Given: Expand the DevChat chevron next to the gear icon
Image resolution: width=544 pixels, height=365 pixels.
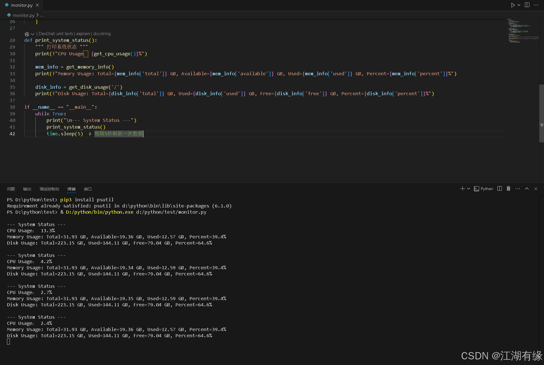Looking at the screenshot, I should click(32, 34).
